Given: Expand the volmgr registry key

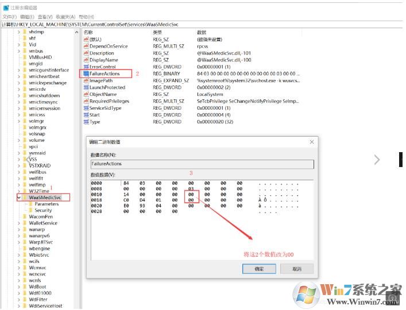Looking at the screenshot, I should click(18, 122).
